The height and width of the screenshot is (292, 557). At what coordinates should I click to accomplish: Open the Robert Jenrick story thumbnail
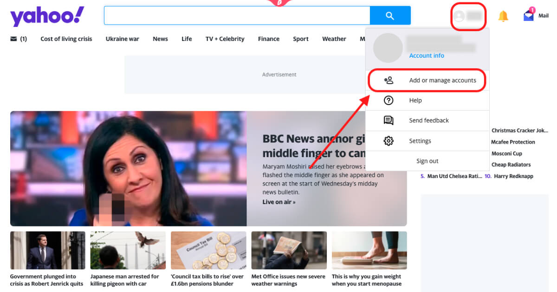click(48, 251)
